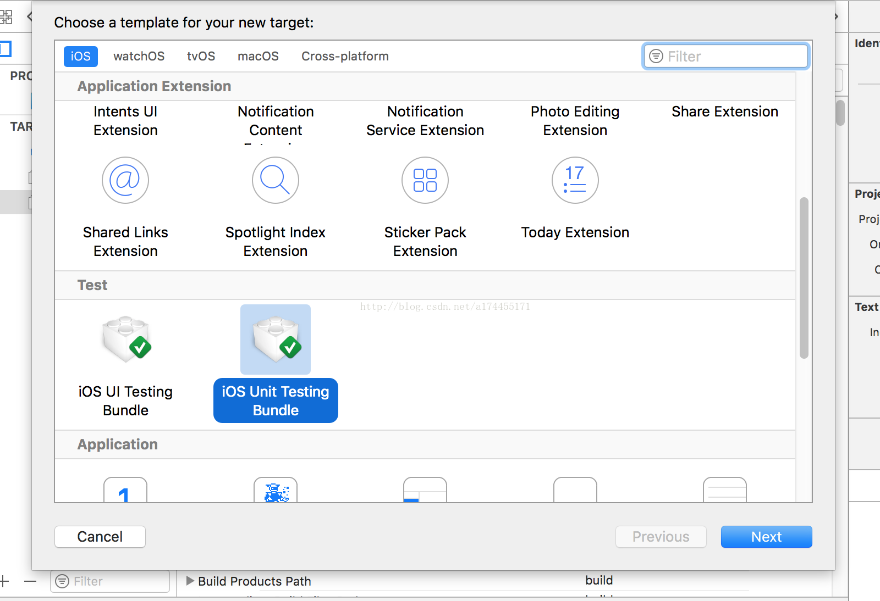Select the Sticker Pack Extension icon

[425, 180]
